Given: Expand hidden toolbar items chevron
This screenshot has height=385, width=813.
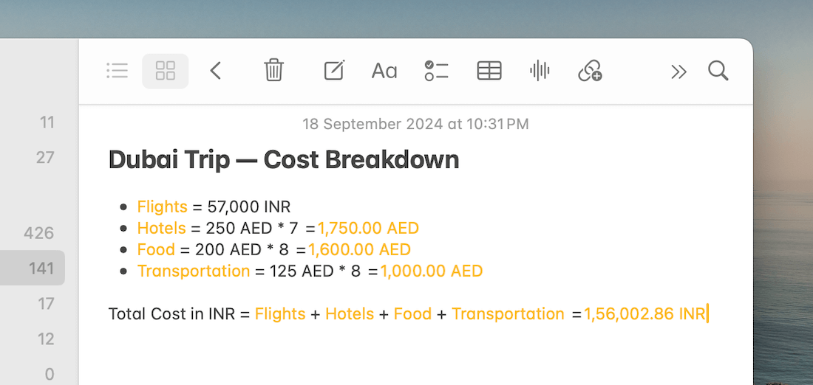Looking at the screenshot, I should point(678,71).
